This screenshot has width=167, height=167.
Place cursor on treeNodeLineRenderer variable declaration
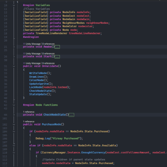click(x=85, y=33)
